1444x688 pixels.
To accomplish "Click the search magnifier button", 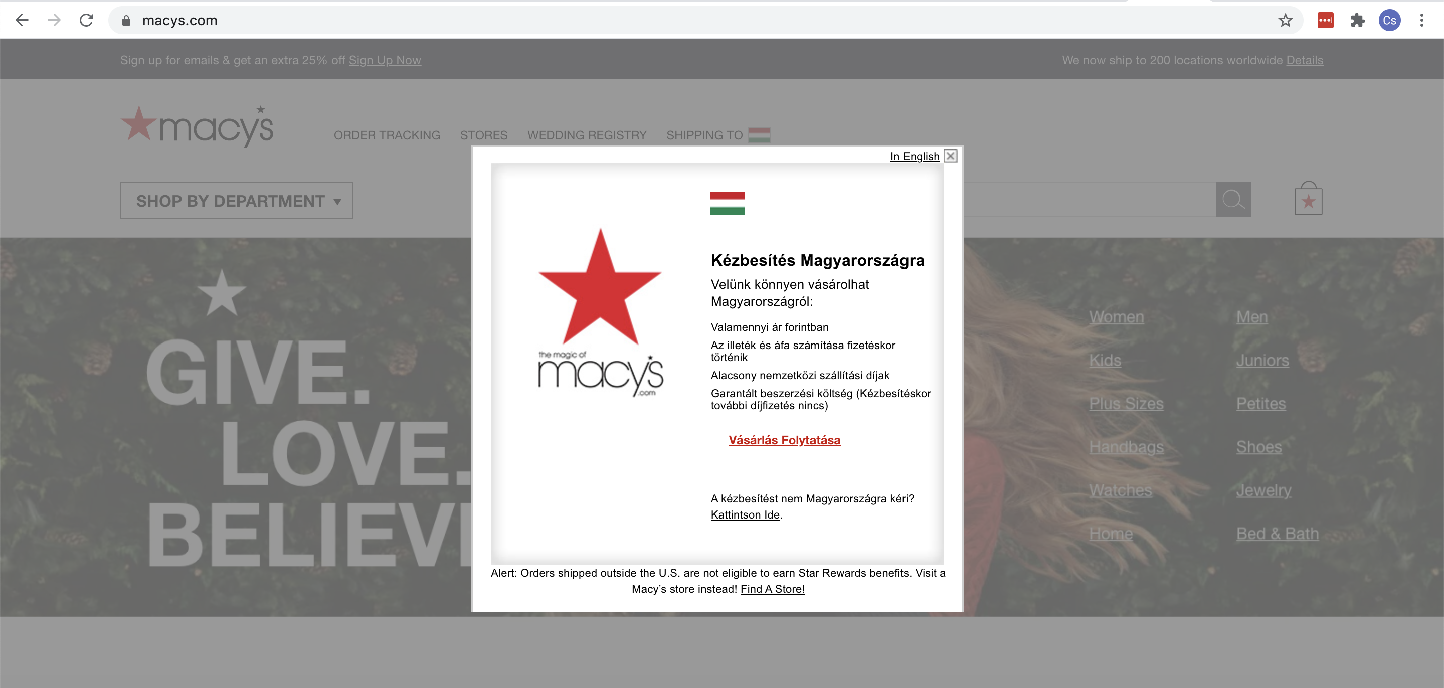I will click(1233, 199).
